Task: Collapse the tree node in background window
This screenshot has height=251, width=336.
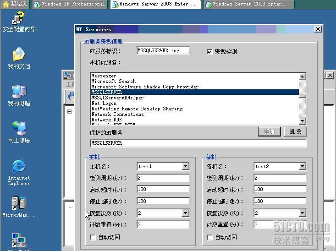Action: pyautogui.click(x=69, y=111)
